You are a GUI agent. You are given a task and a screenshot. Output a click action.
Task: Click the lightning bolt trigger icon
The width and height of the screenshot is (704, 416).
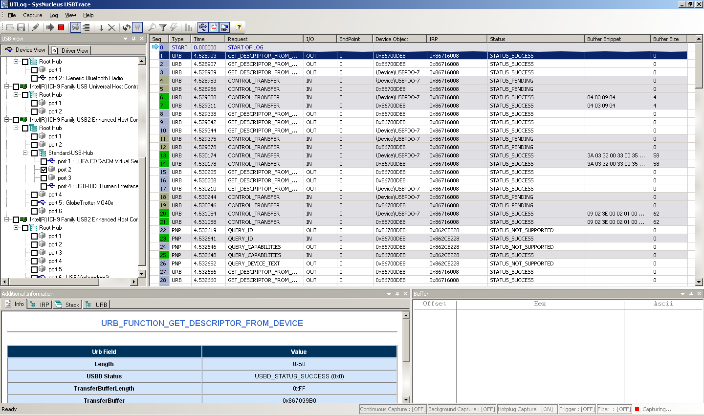coord(174,27)
